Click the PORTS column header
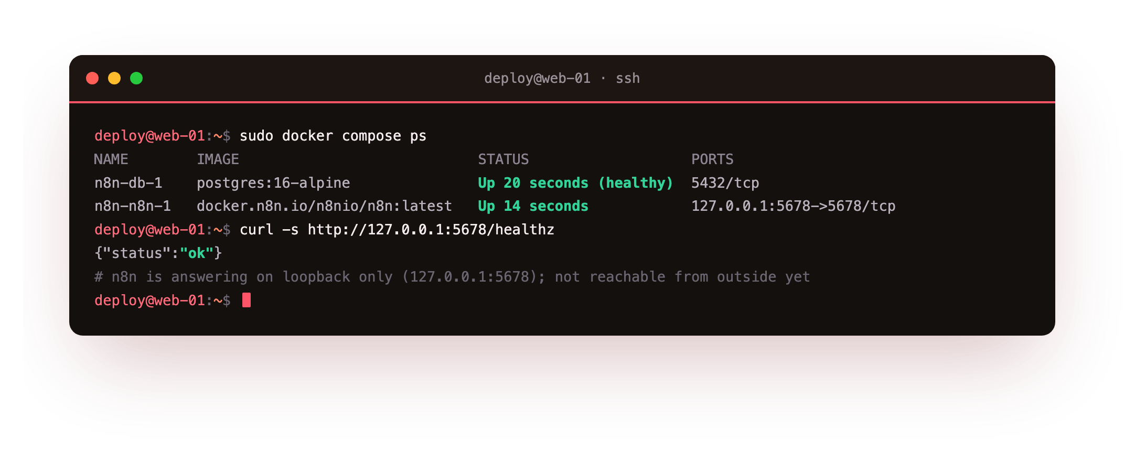Viewport: 1146px width, 462px height. [712, 159]
